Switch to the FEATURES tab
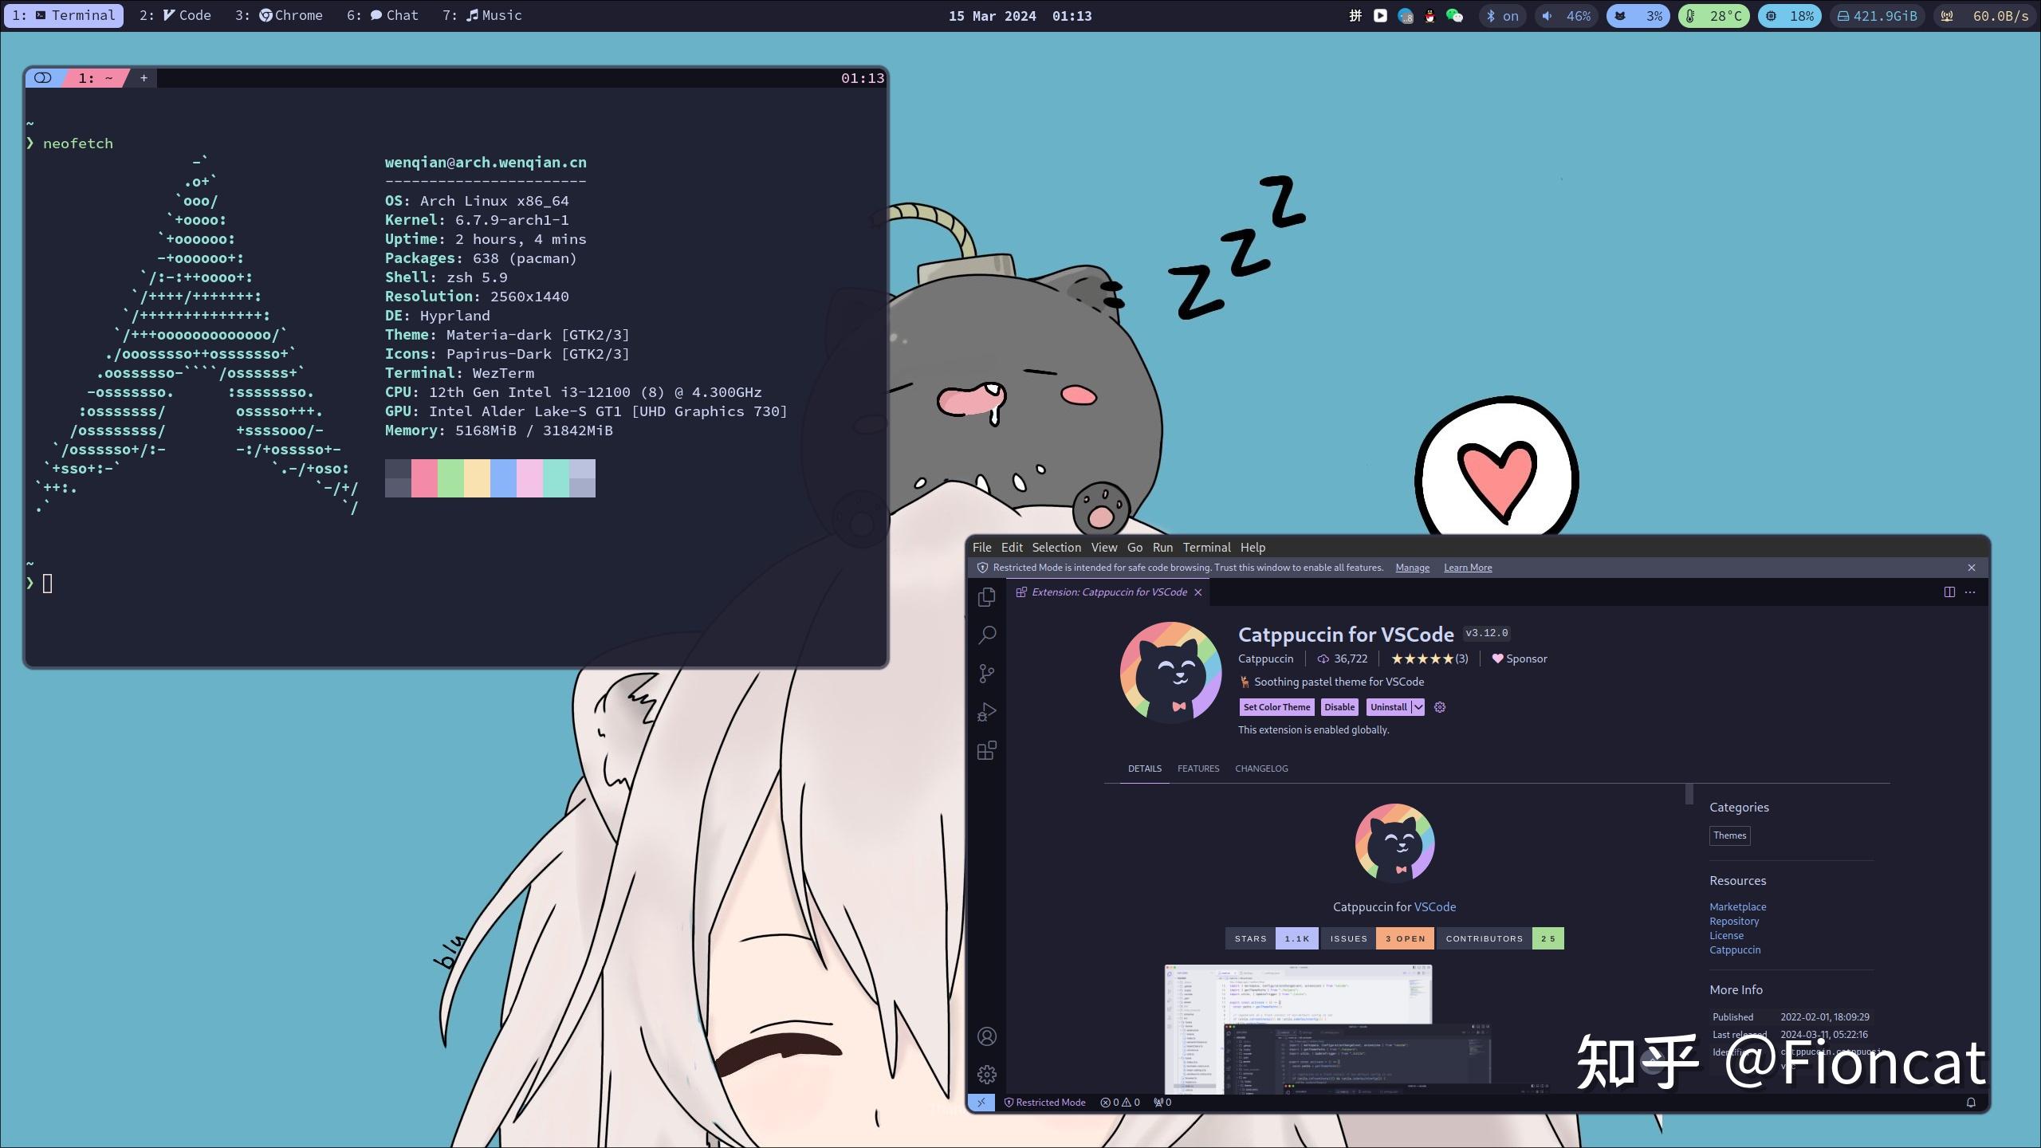This screenshot has height=1148, width=2041. pyautogui.click(x=1198, y=768)
